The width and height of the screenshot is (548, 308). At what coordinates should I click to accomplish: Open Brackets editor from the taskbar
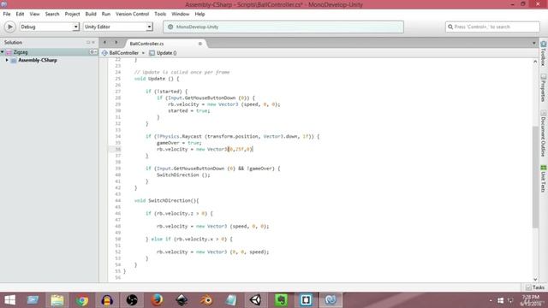(306, 300)
